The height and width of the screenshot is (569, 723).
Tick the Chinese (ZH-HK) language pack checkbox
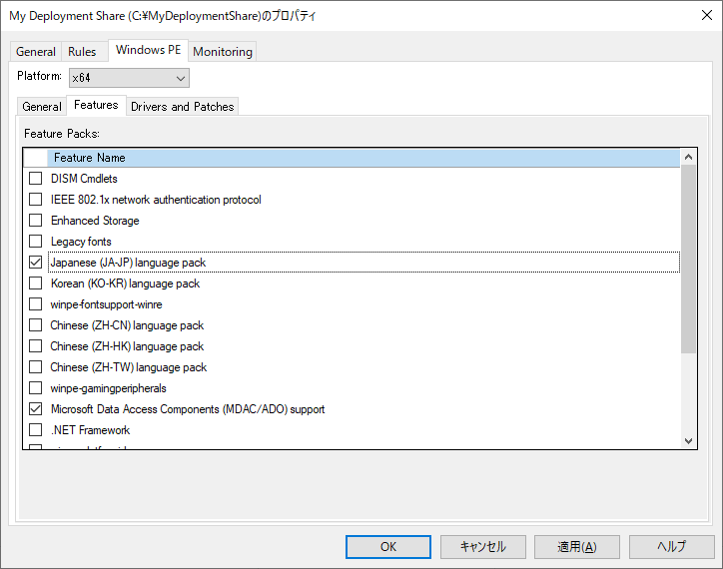click(36, 346)
